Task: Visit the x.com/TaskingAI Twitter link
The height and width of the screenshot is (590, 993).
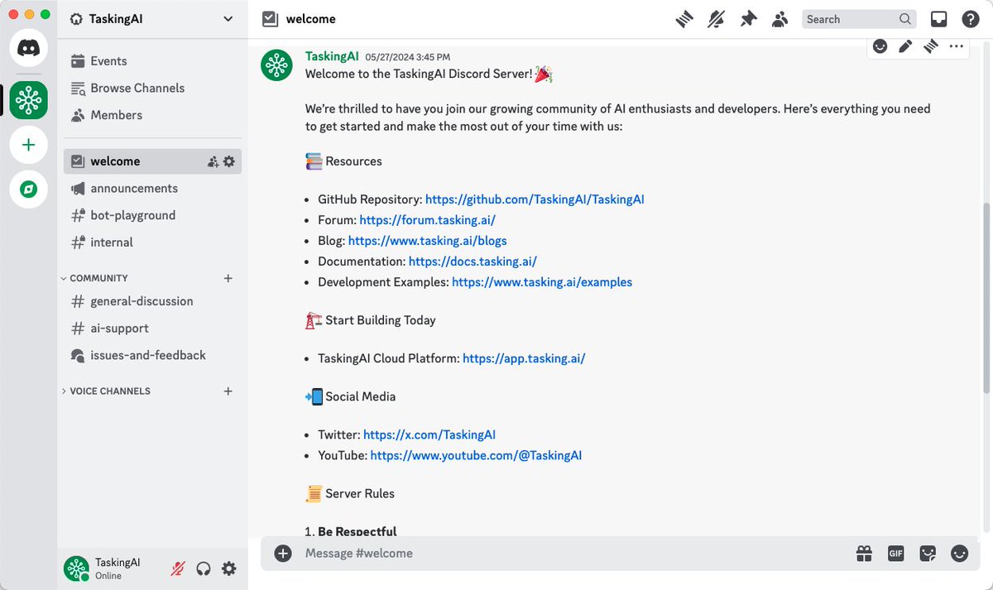Action: click(429, 435)
